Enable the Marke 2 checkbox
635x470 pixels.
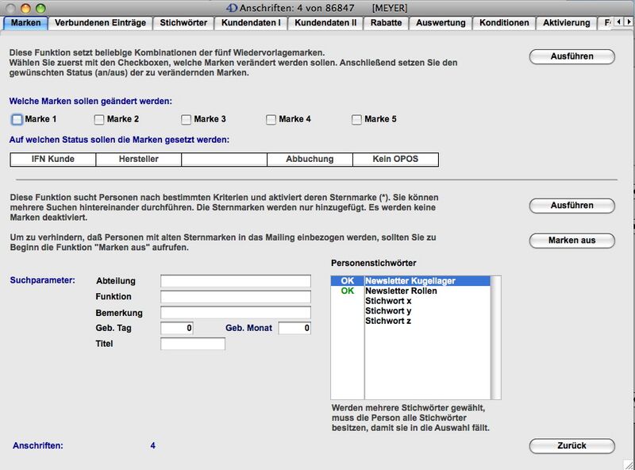[x=99, y=120]
